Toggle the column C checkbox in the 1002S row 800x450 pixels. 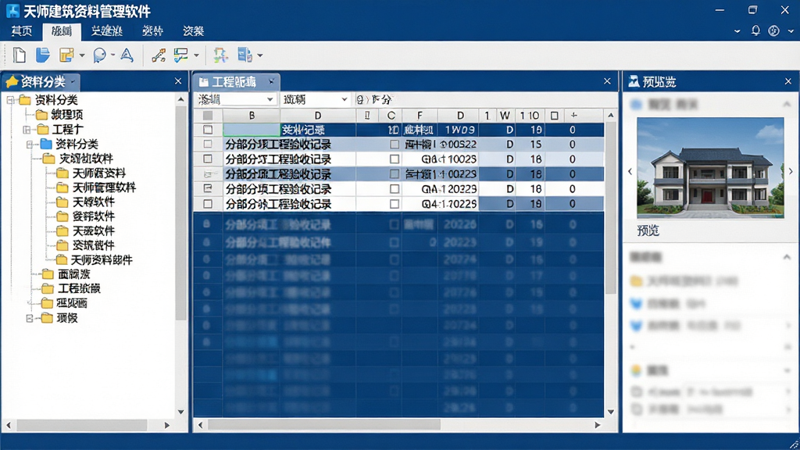point(395,159)
